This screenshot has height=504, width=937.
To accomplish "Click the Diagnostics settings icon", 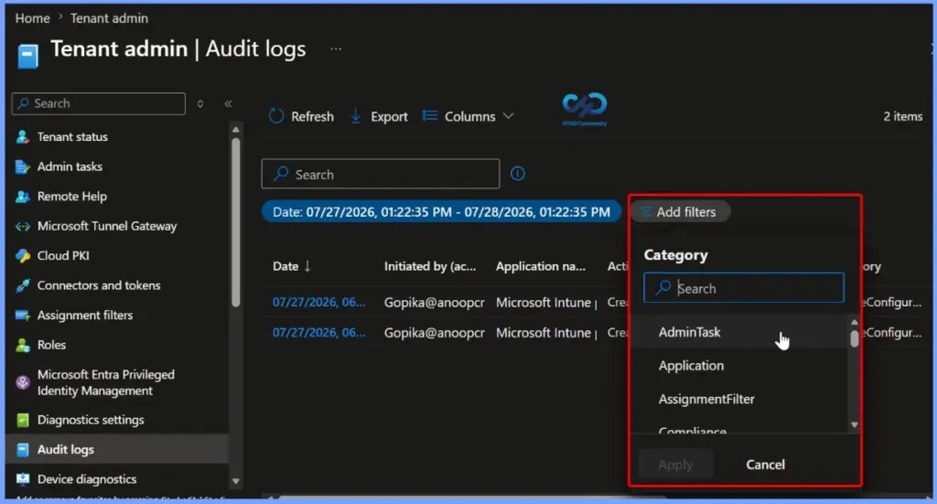I will point(23,421).
